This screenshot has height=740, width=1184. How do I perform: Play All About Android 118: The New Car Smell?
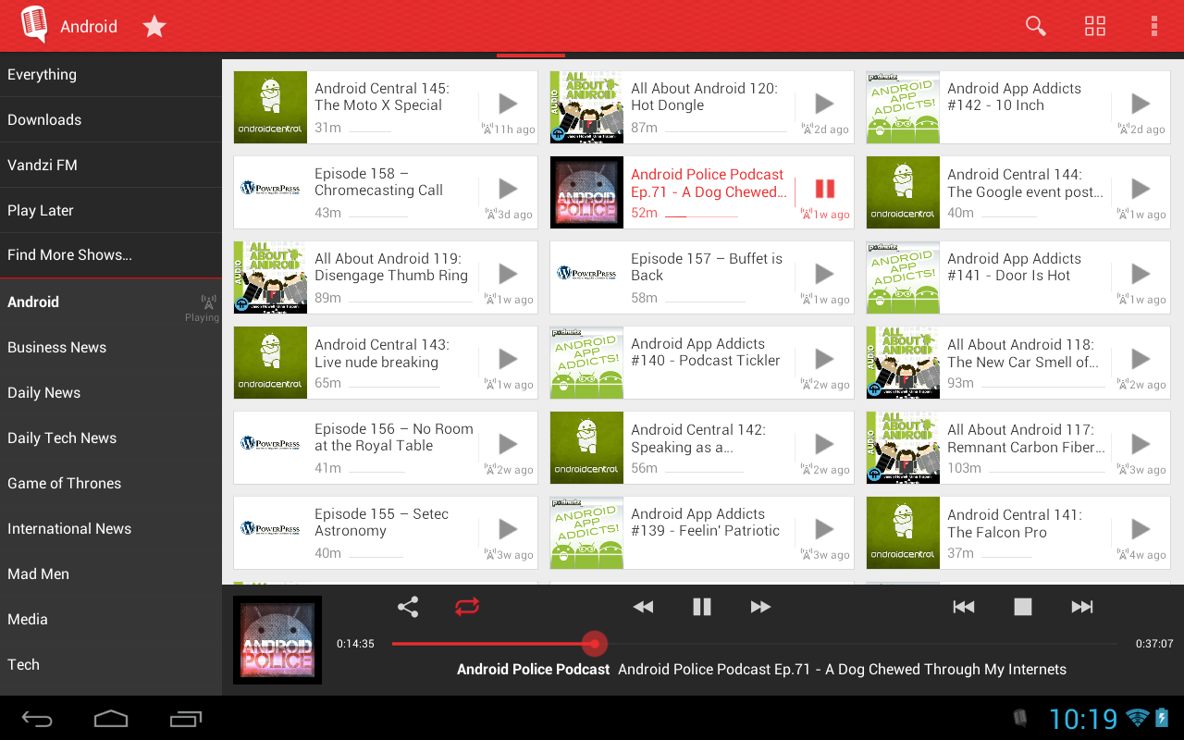tap(1141, 359)
